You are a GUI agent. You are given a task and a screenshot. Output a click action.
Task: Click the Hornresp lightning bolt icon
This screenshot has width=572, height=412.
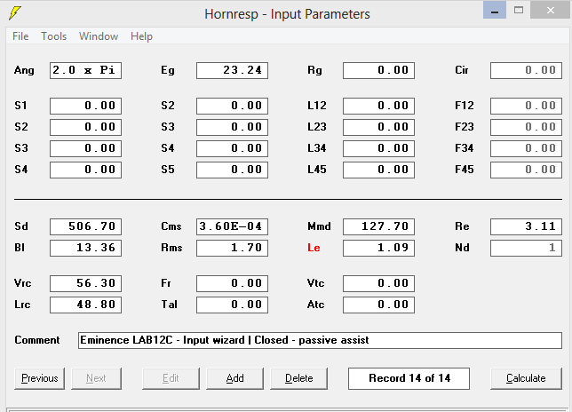[x=14, y=12]
